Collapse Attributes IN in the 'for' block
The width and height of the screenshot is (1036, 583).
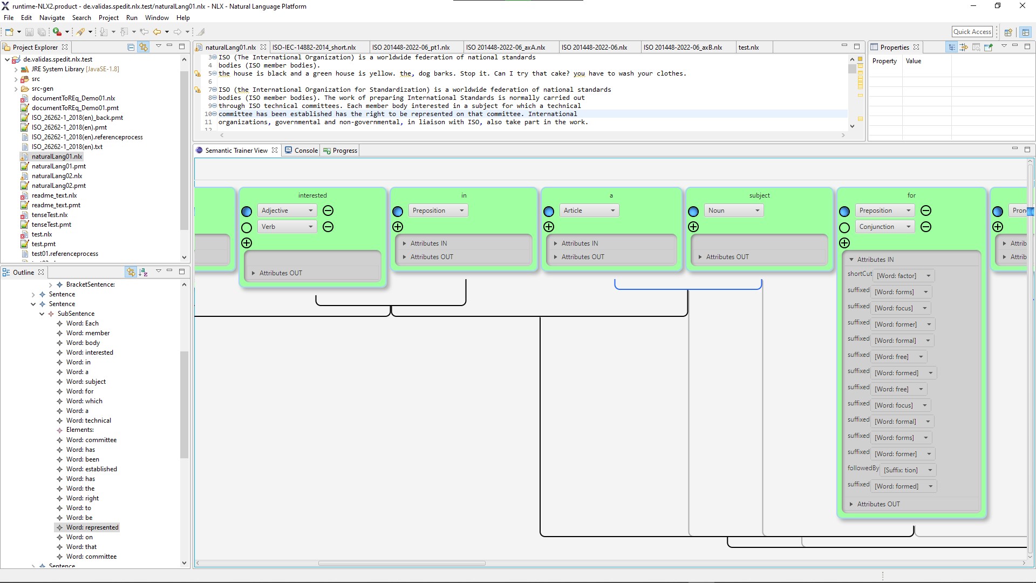[x=851, y=260]
